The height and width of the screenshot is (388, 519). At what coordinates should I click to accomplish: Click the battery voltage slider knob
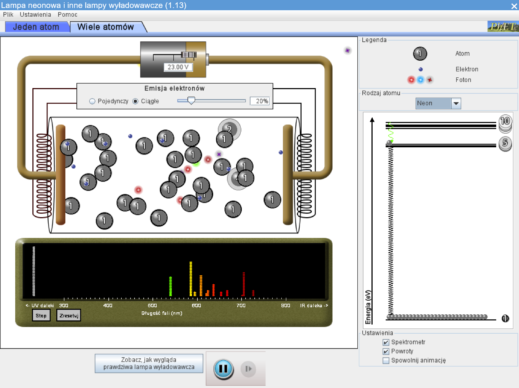pyautogui.click(x=189, y=55)
